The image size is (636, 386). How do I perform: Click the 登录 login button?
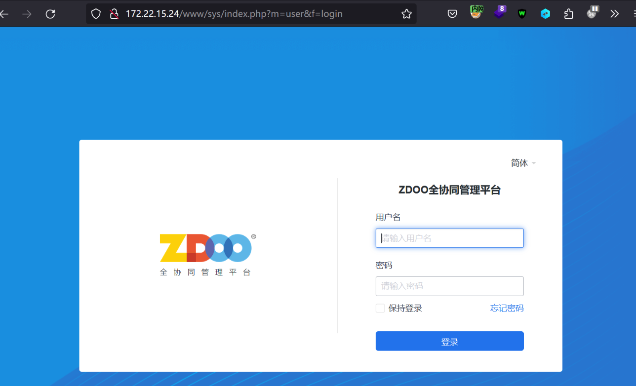click(449, 341)
